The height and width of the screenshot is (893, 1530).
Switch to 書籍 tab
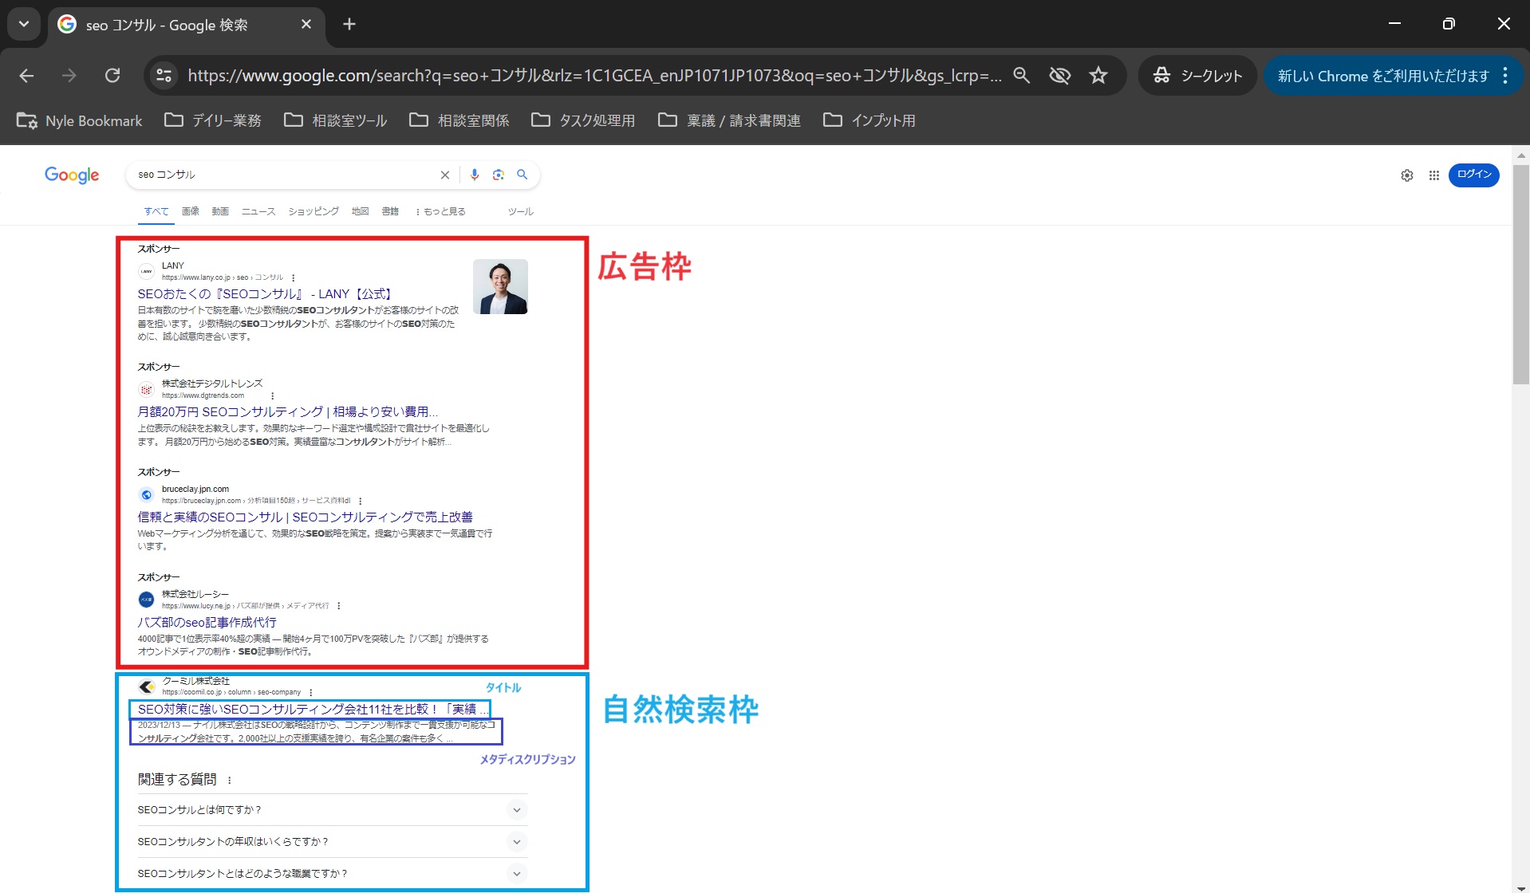[390, 211]
